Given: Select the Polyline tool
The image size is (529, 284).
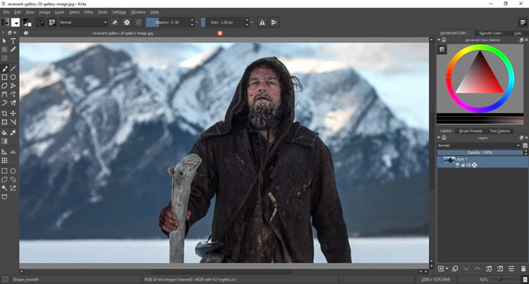Looking at the screenshot, I should coord(13,86).
